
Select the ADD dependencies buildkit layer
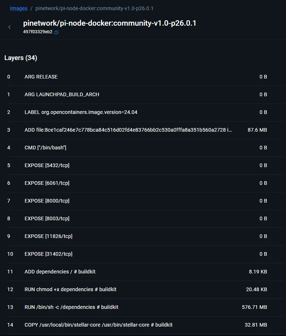[x=146, y=272]
